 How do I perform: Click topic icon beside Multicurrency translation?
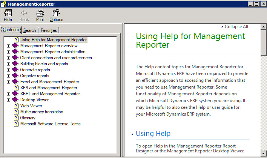16,112
